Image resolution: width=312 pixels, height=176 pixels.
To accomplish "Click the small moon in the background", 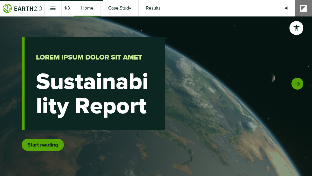I will pos(272,77).
